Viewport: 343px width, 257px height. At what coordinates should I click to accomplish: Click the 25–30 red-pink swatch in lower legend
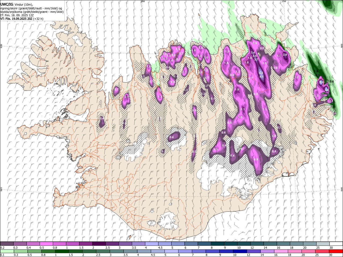pos(322,251)
